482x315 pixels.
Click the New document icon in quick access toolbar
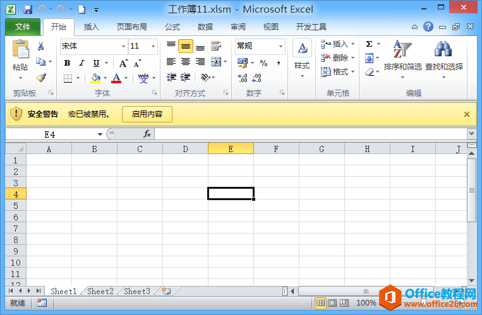[81, 9]
